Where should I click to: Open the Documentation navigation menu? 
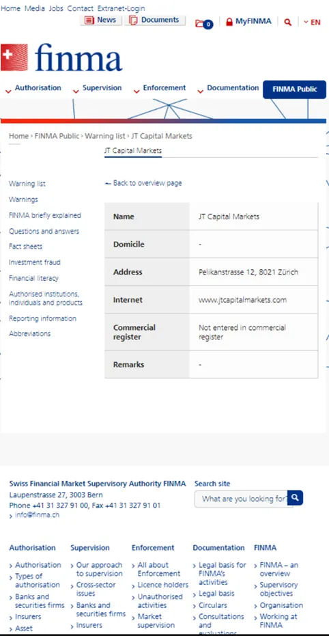coord(228,88)
